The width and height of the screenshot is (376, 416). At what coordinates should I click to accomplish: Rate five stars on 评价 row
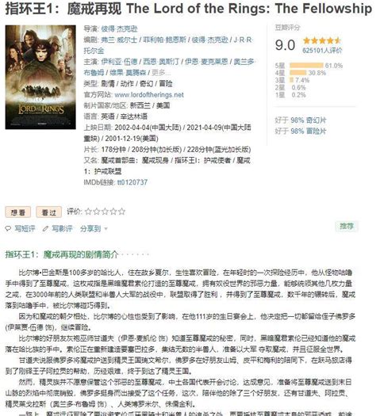121,212
